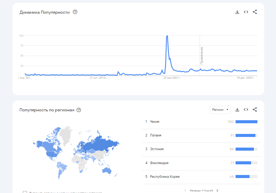
Task: Click the Финляндия region row
Action: pos(159,163)
